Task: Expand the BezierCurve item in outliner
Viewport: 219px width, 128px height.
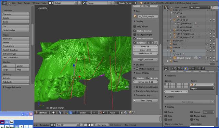Action: click(x=167, y=40)
